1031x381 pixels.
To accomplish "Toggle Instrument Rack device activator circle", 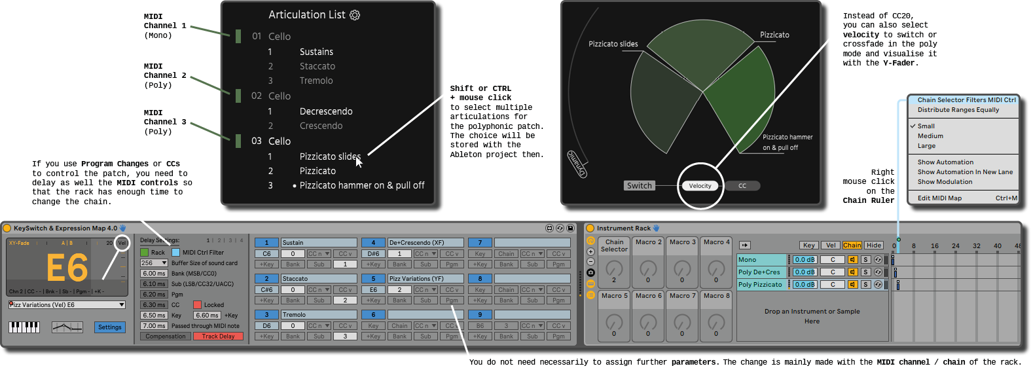I will click(x=590, y=228).
